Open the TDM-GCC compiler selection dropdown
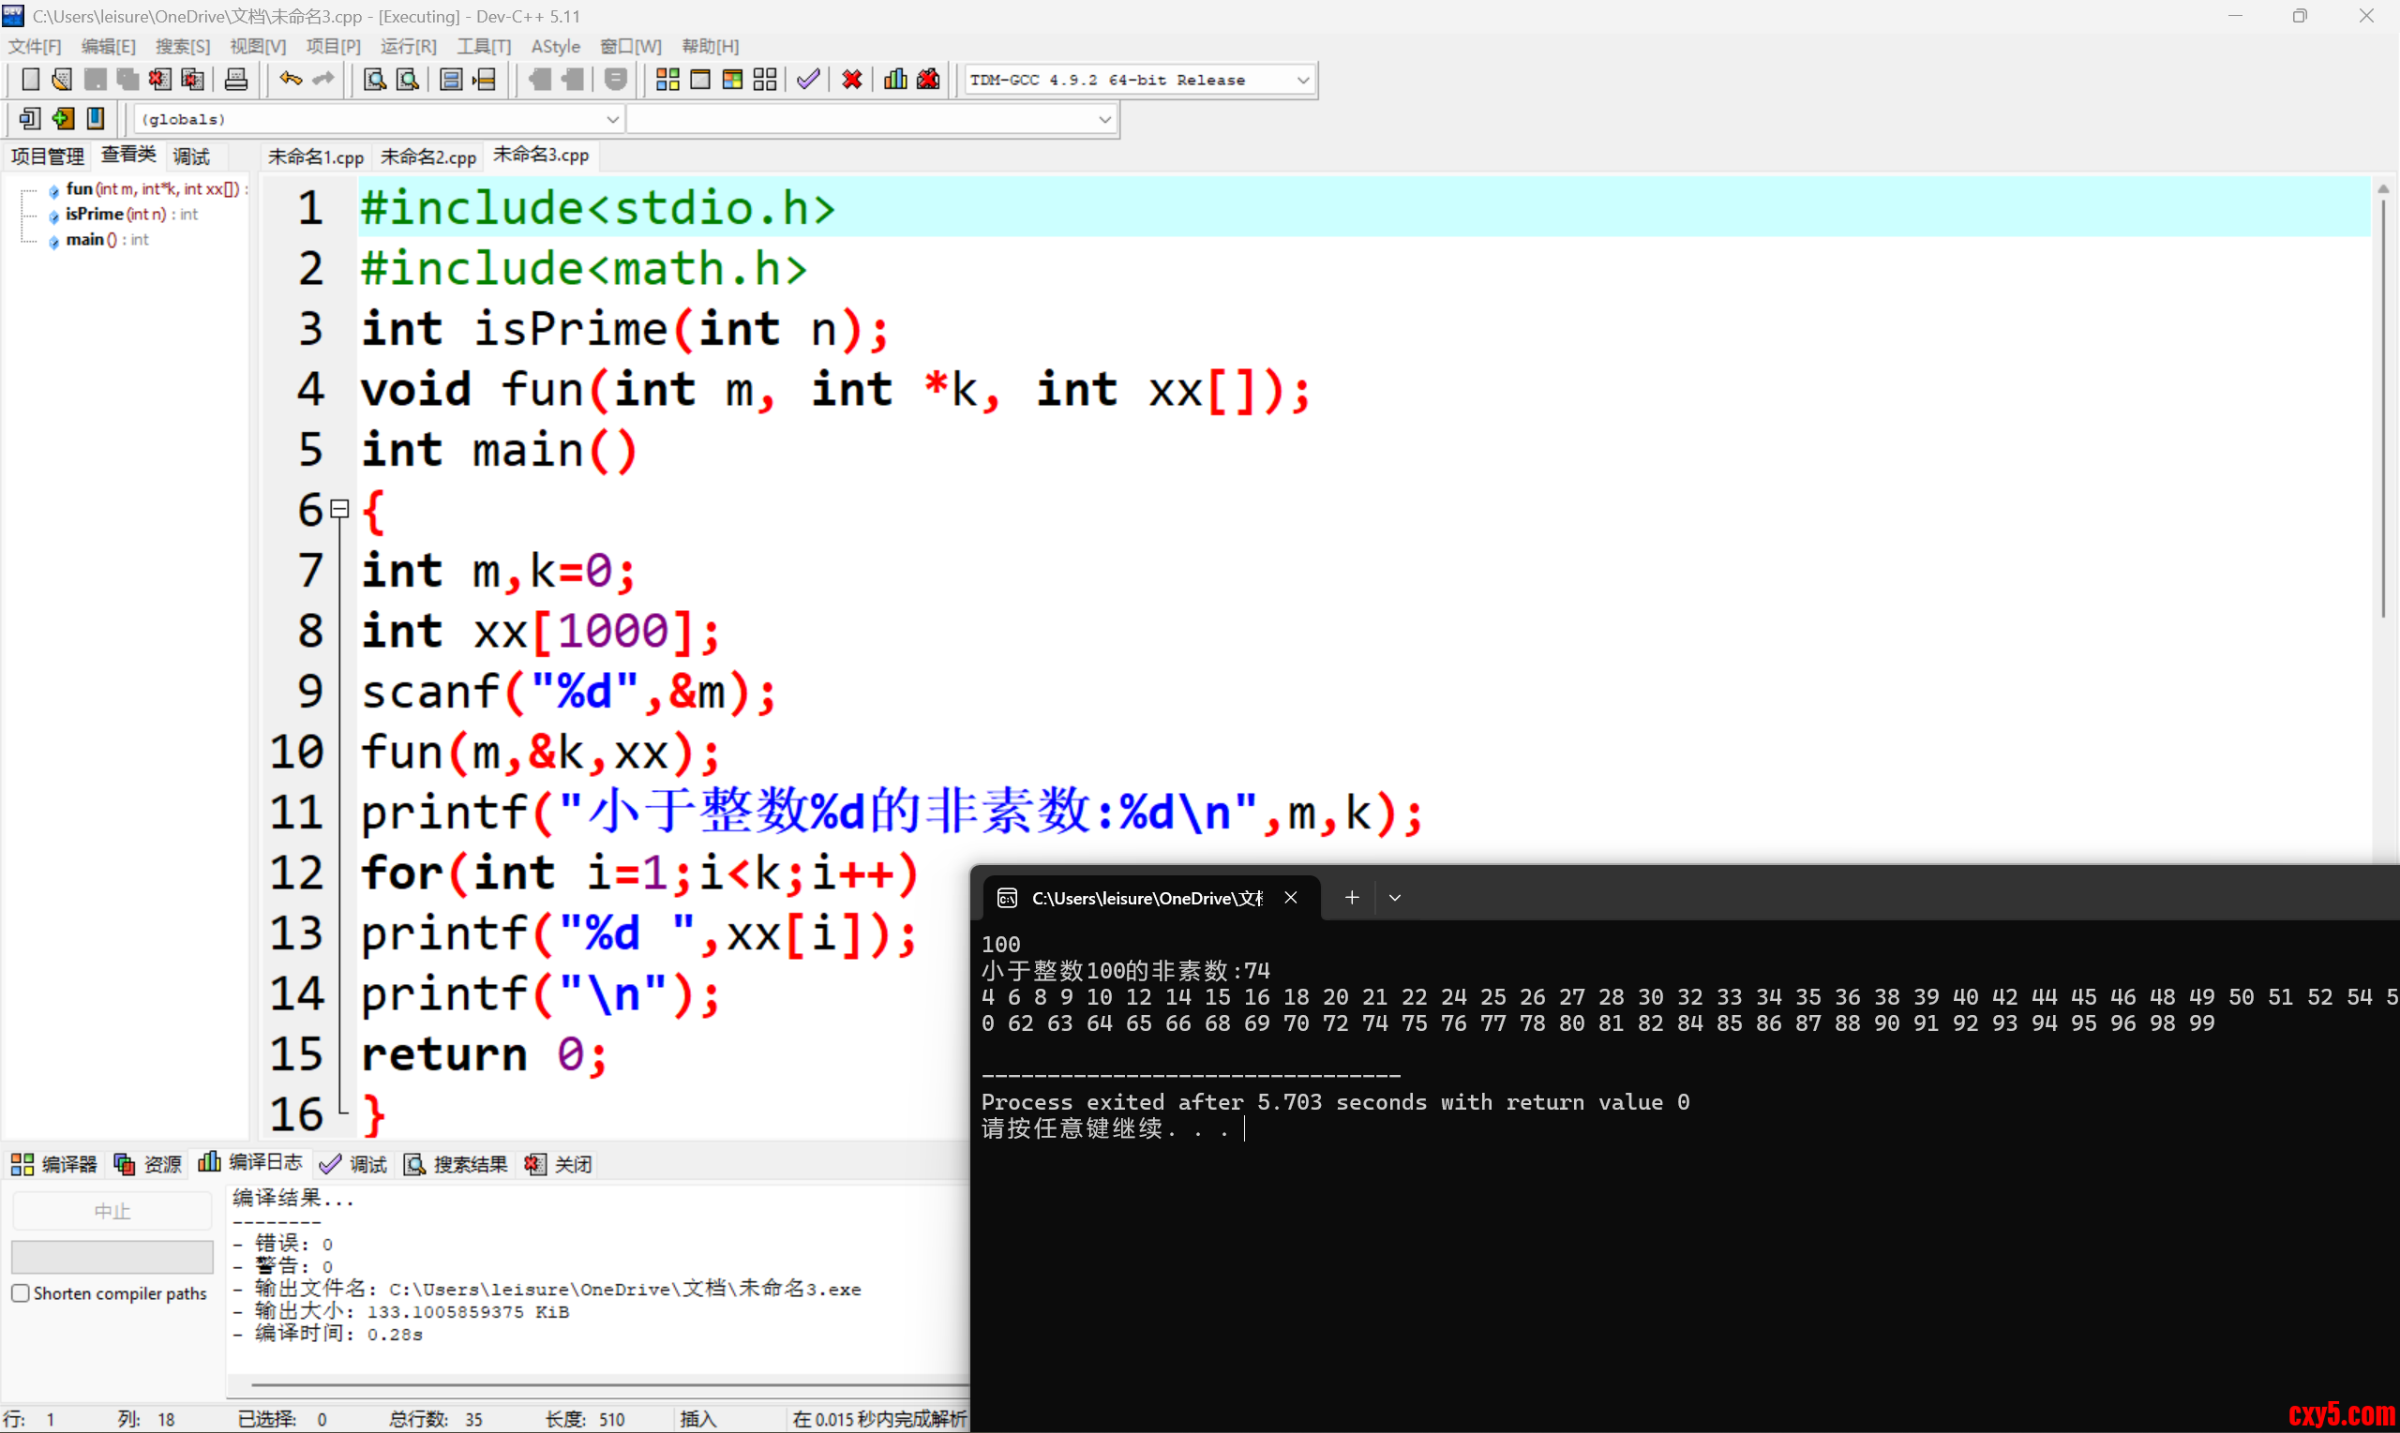2400x1433 pixels. tap(1303, 81)
